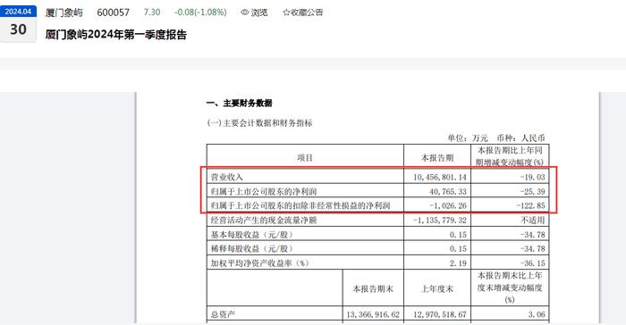Click the value -19.03
This screenshot has width=626, height=325.
[x=533, y=177]
